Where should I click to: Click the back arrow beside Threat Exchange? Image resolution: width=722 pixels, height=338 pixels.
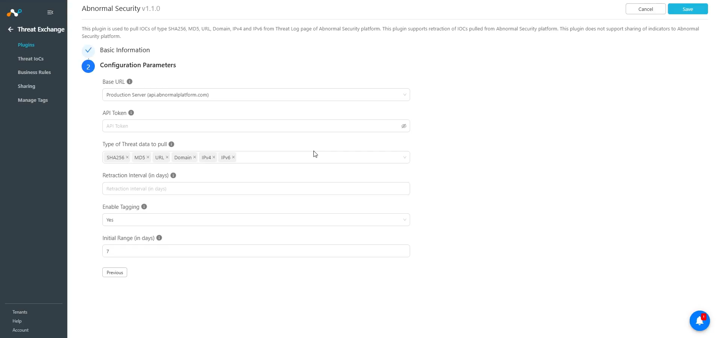[x=11, y=29]
